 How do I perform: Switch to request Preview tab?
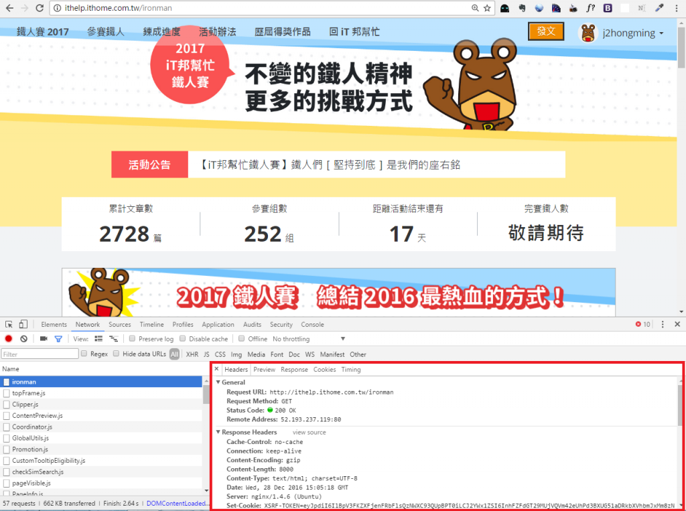[264, 369]
